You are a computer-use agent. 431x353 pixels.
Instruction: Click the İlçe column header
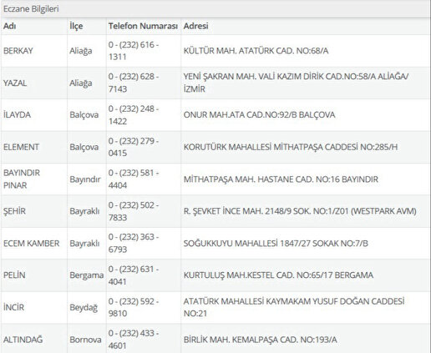click(76, 26)
